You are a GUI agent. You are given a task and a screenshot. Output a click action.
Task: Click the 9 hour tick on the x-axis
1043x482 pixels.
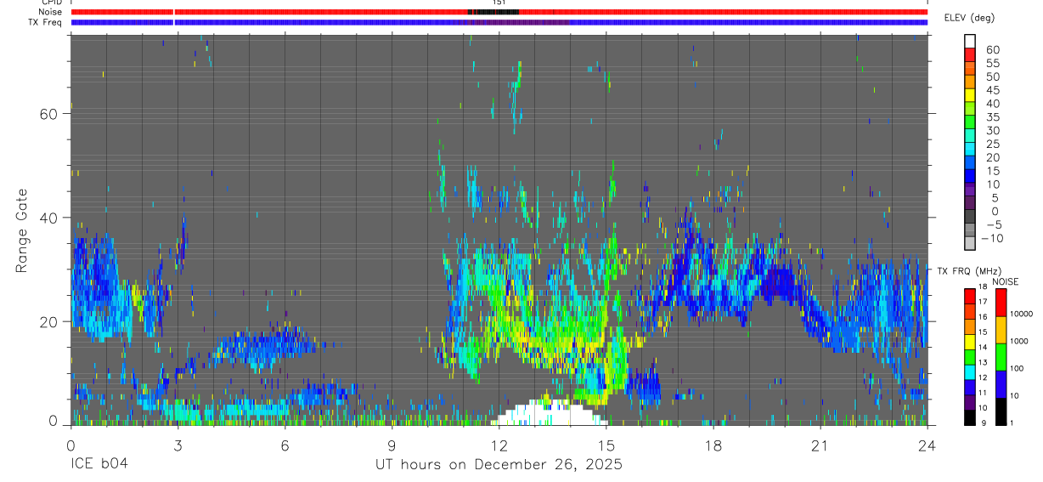tap(392, 445)
